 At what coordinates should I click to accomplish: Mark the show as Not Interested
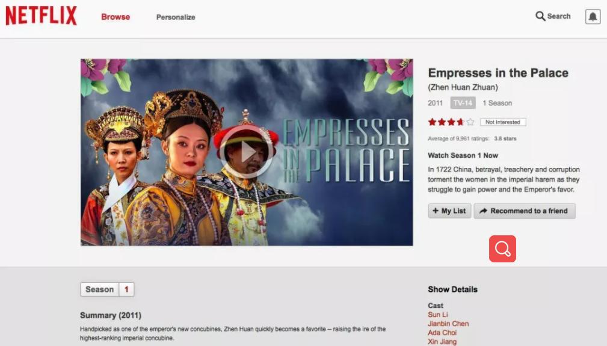503,122
